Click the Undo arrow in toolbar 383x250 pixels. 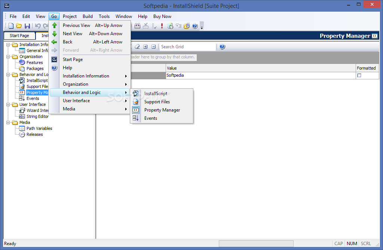click(38, 26)
